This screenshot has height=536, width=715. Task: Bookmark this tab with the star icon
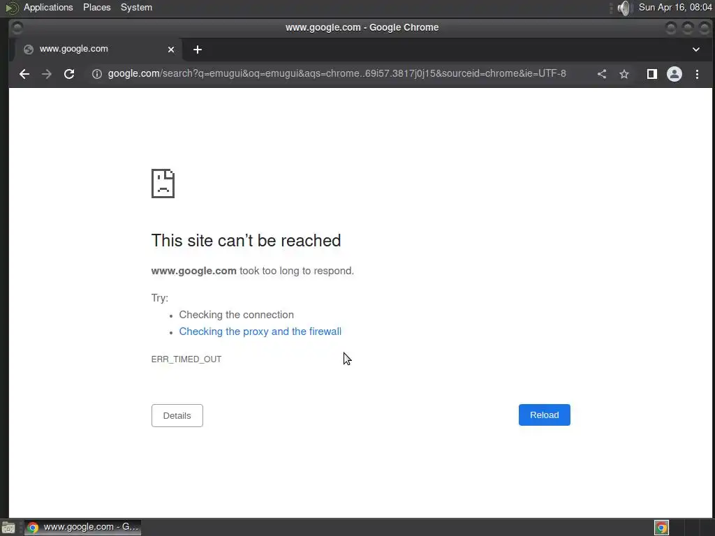(x=624, y=74)
